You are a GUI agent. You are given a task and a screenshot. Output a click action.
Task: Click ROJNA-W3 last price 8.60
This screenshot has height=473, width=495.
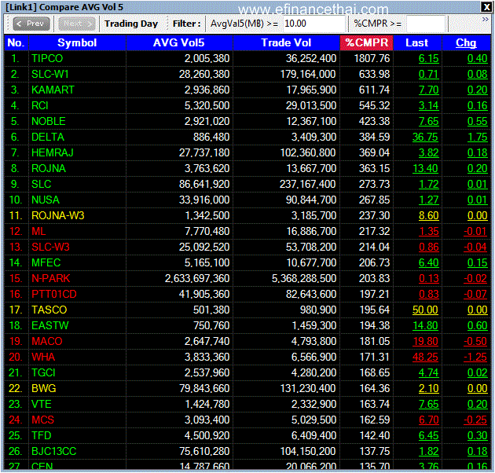click(x=429, y=215)
